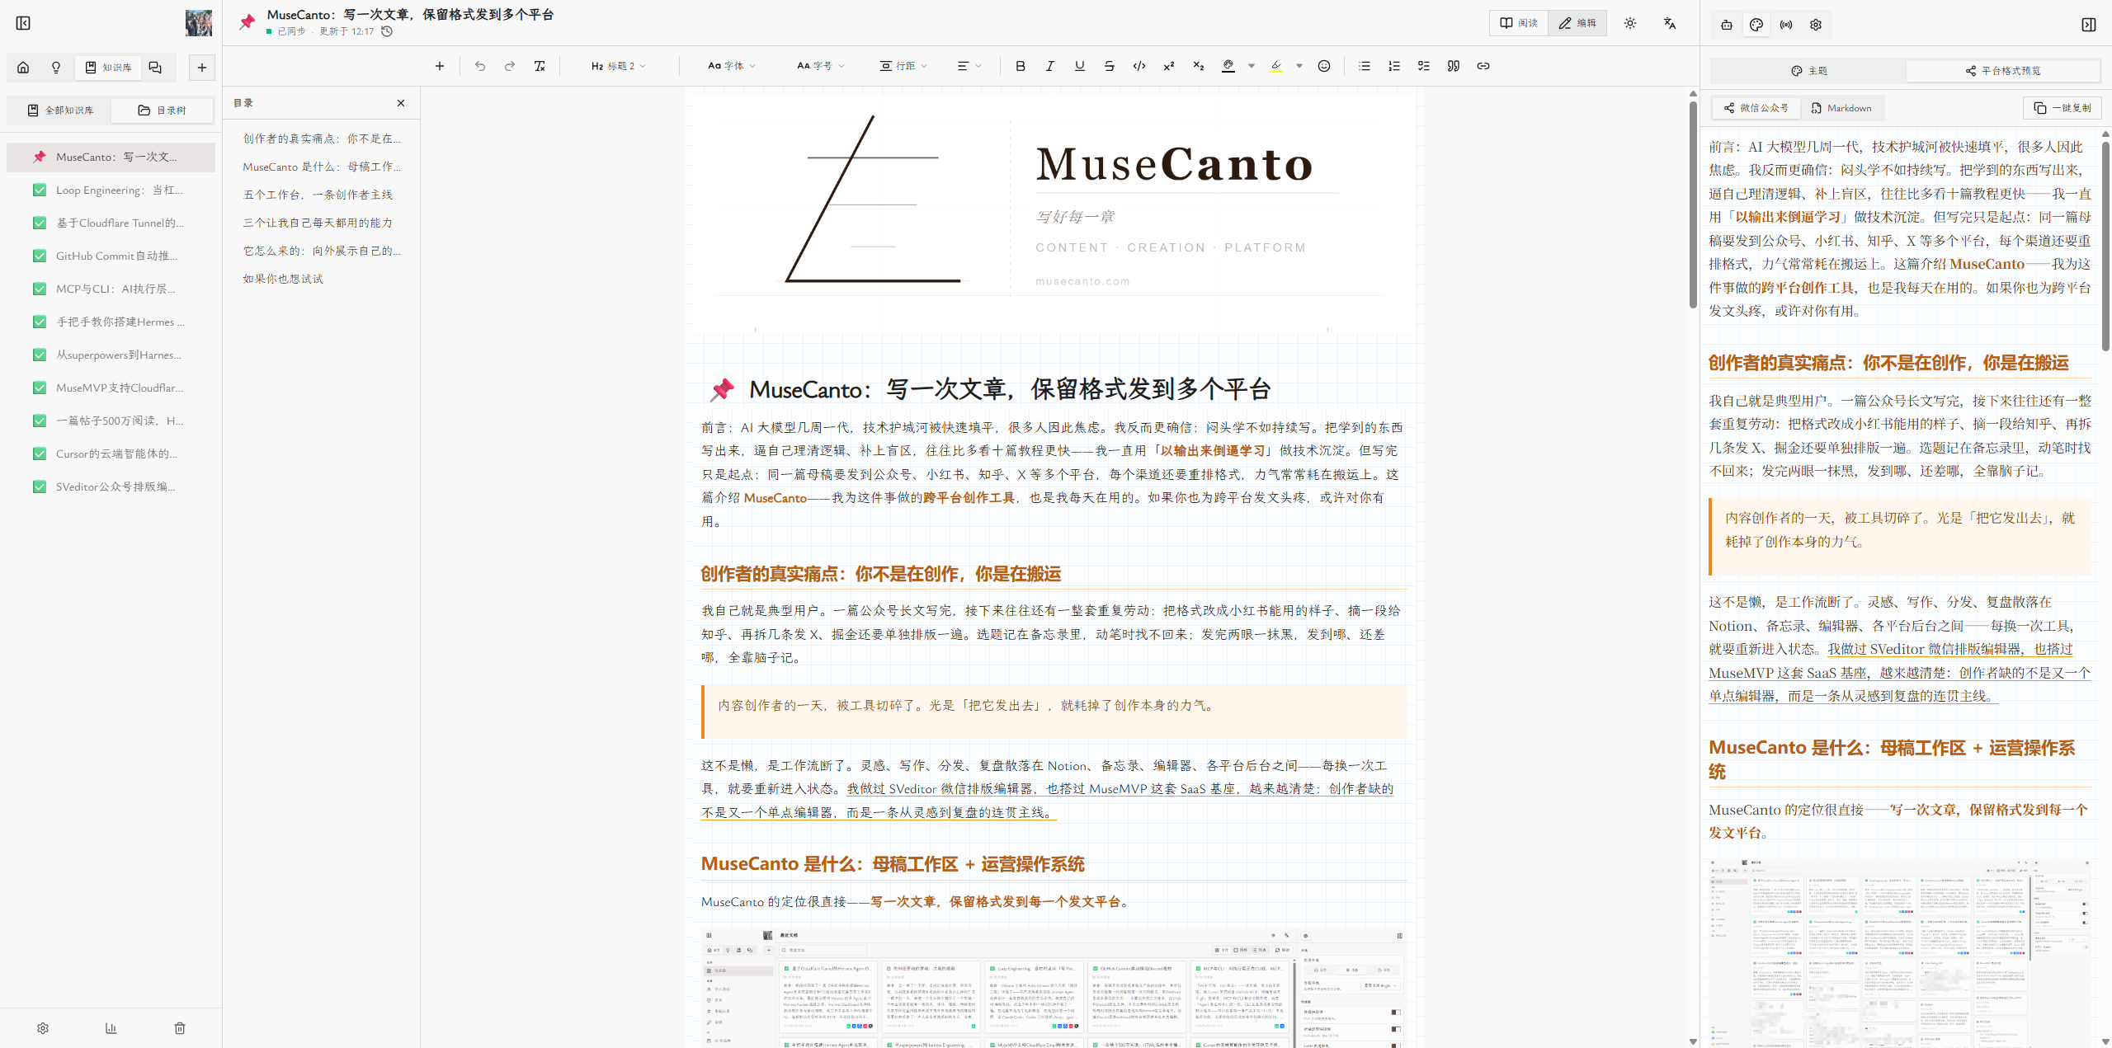The width and height of the screenshot is (2112, 1048).
Task: Jump to outline item 如果你也想试试
Action: (x=283, y=279)
